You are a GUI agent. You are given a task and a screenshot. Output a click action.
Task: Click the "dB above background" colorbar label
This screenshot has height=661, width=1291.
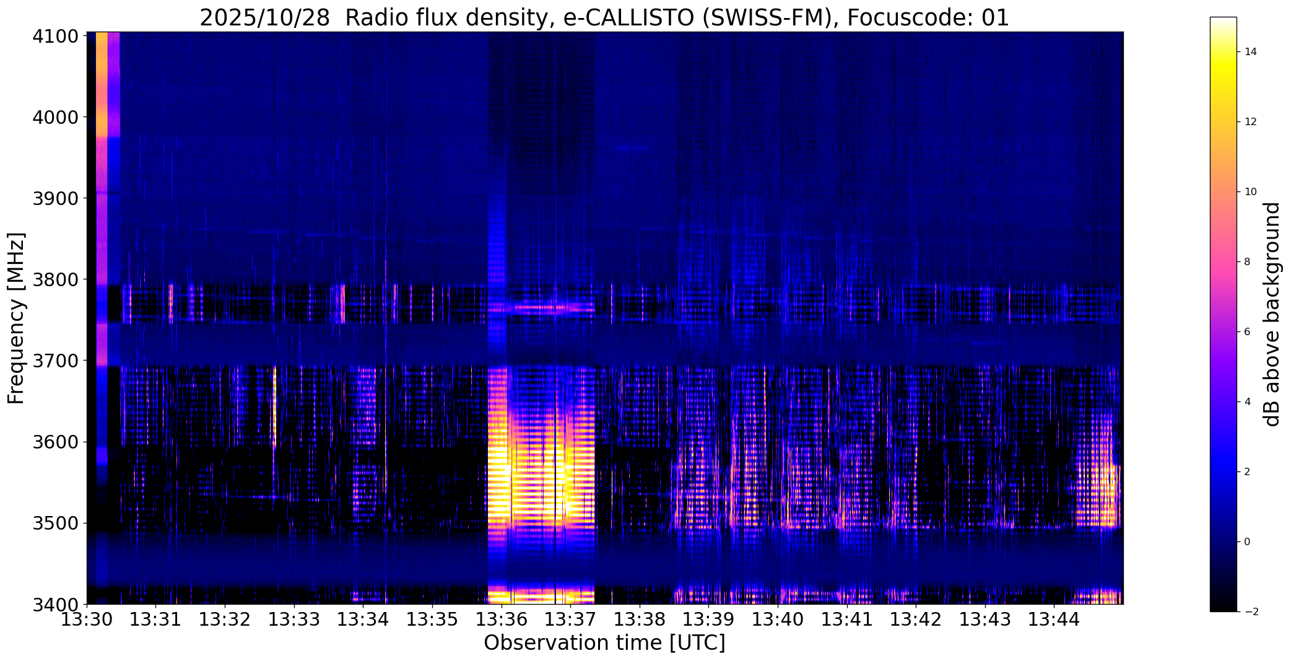coord(1273,314)
